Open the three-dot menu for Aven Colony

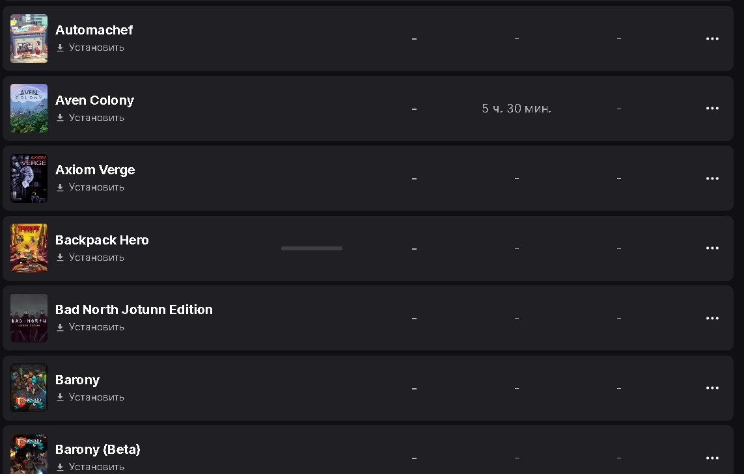click(712, 109)
